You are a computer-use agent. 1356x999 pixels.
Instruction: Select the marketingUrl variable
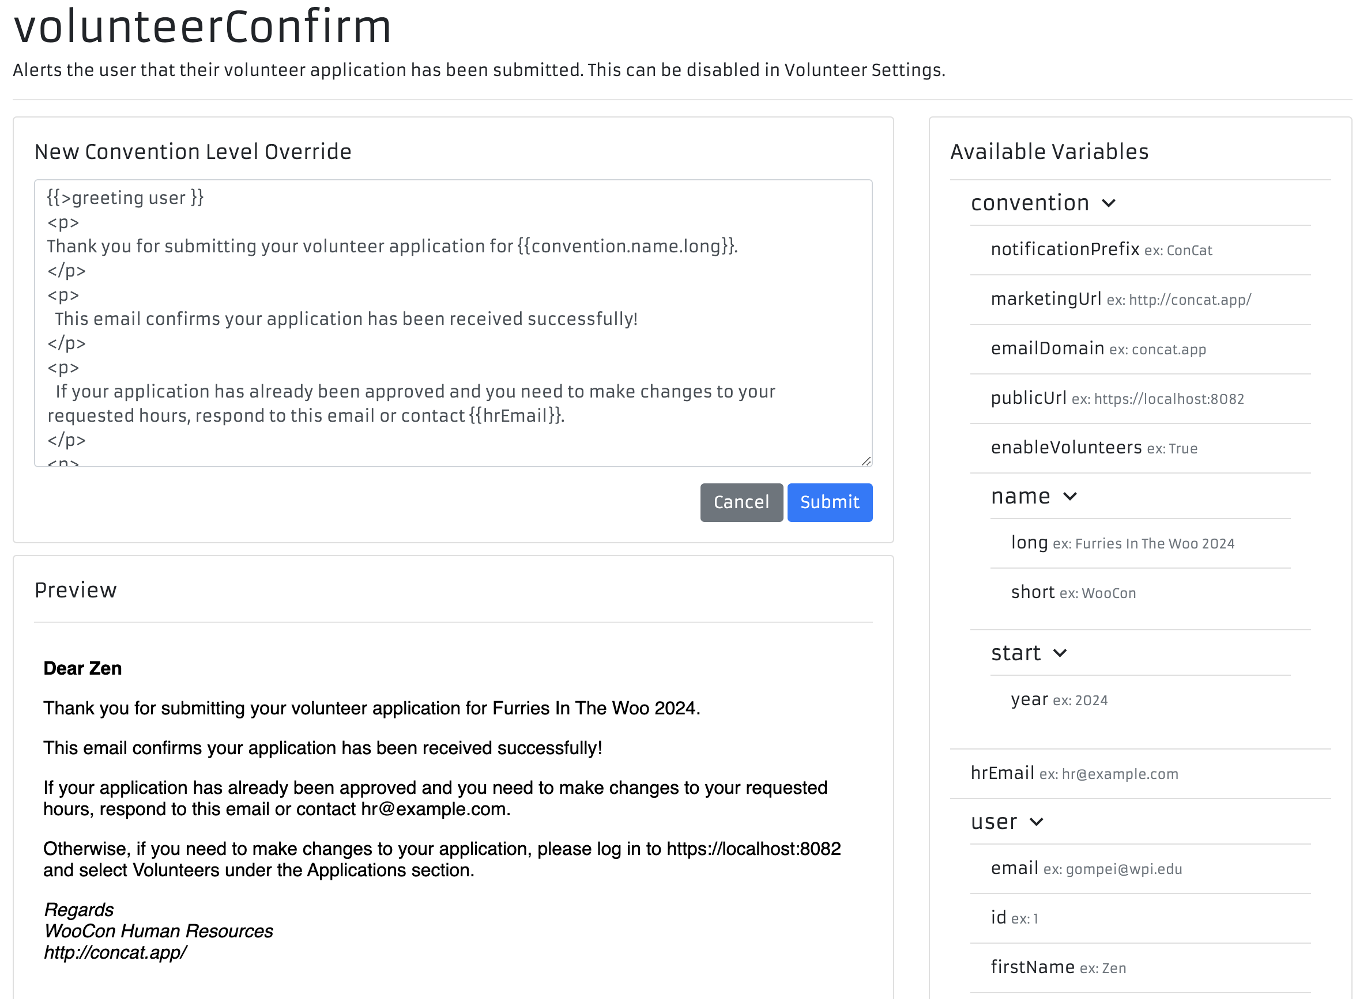(1046, 299)
